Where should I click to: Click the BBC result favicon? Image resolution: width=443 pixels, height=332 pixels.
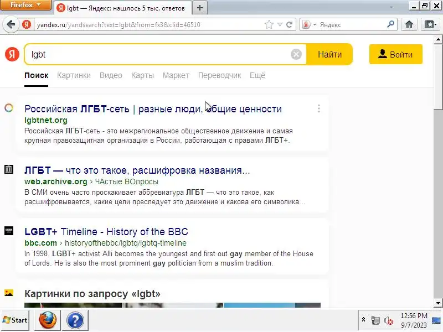coord(9,231)
